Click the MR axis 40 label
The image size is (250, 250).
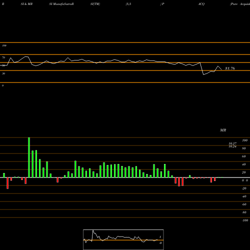click(x=244, y=164)
